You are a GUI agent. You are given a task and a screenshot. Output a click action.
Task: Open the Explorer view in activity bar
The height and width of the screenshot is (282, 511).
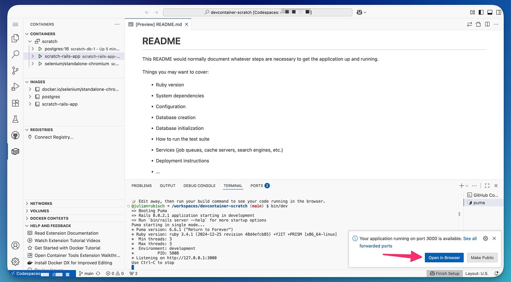[15, 38]
